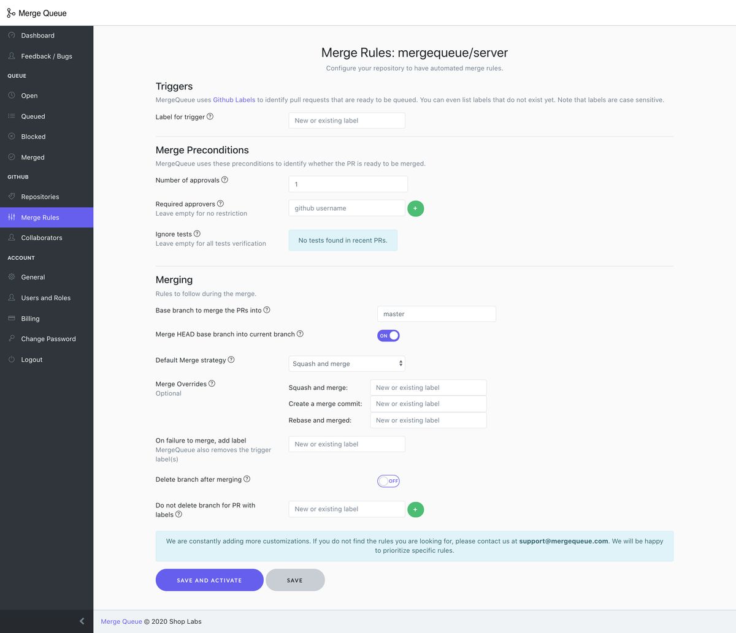Screen dimensions: 736x633
Task: Click the Base branch input field
Action: click(x=436, y=314)
